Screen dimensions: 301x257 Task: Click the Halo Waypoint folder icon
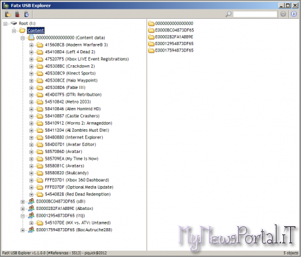click(x=40, y=80)
